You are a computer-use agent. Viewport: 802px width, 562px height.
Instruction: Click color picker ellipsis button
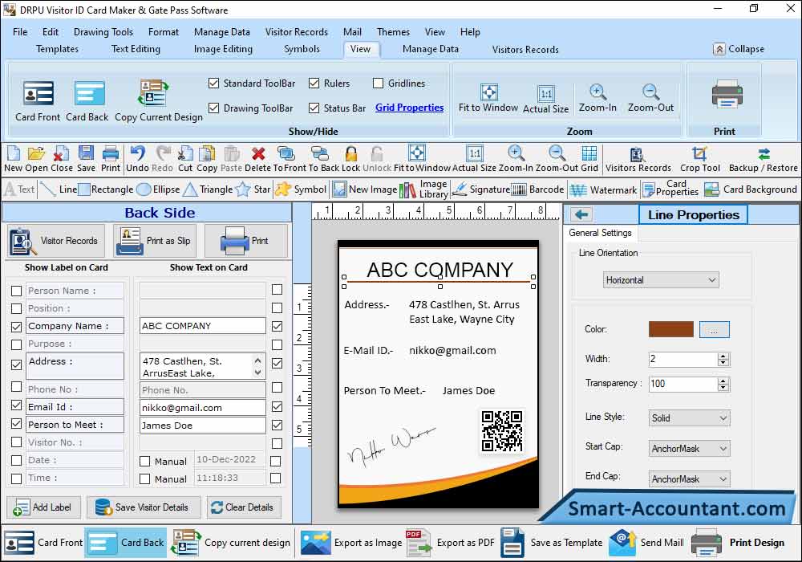[x=714, y=330]
